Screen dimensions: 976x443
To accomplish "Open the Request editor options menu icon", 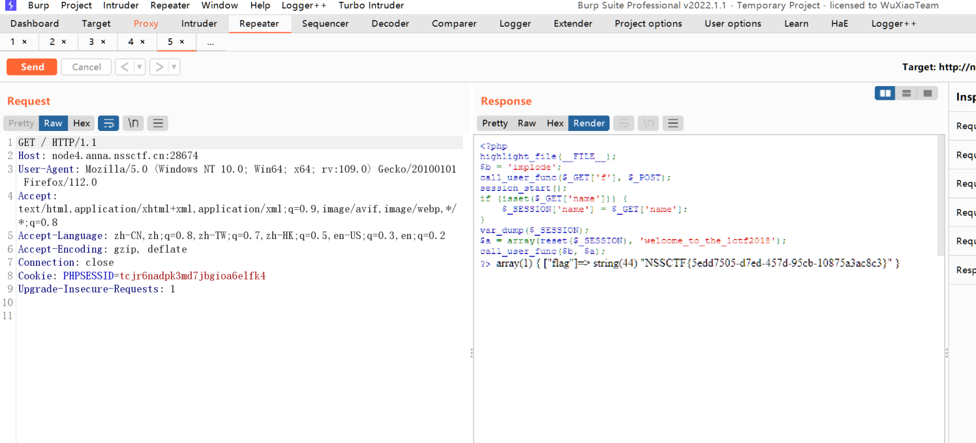I will click(x=157, y=123).
